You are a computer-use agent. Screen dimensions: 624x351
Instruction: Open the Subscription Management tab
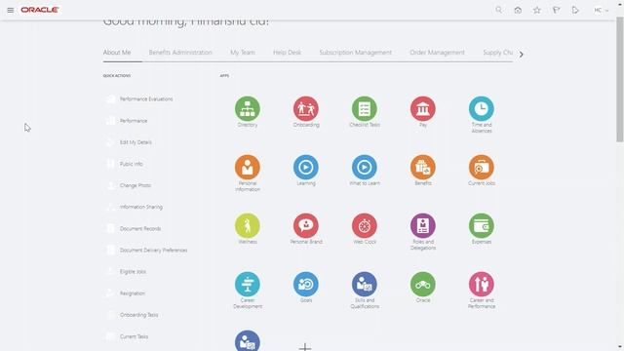click(x=355, y=52)
